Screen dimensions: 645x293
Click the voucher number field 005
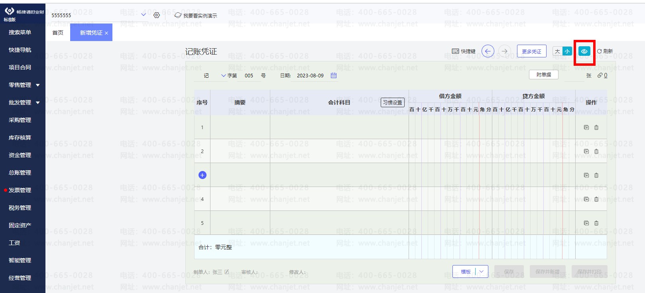tap(249, 75)
